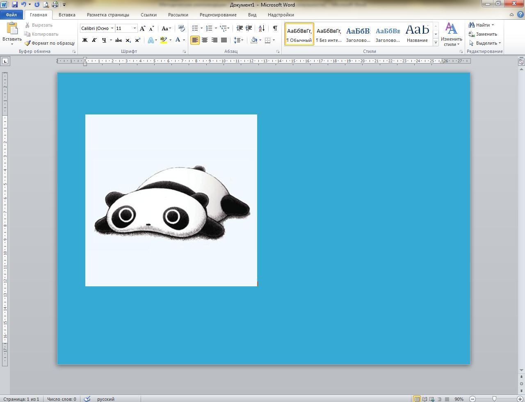Viewport: 525px width, 402px height.
Task: Highlight text with yellow marker icon
Action: tap(163, 40)
